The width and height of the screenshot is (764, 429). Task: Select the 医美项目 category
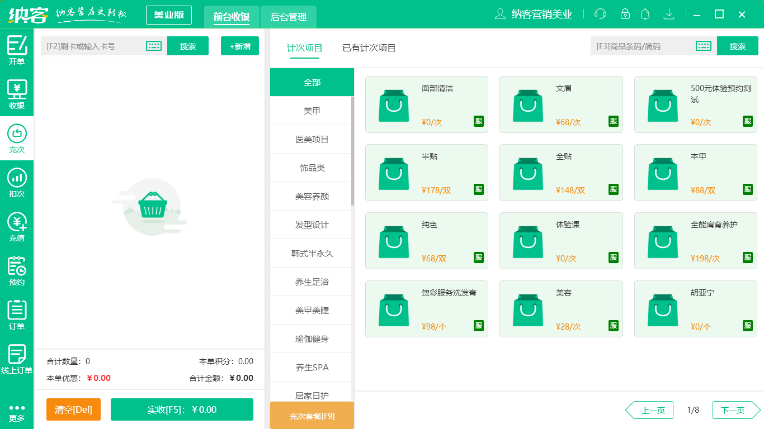(x=311, y=139)
